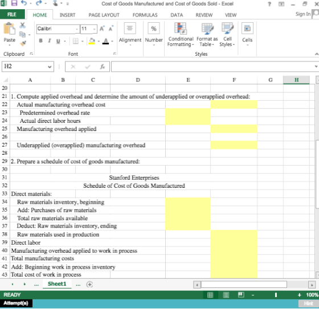Screen dimensions: 319x309
Task: Click the zoom out minus button
Action: (x=253, y=295)
